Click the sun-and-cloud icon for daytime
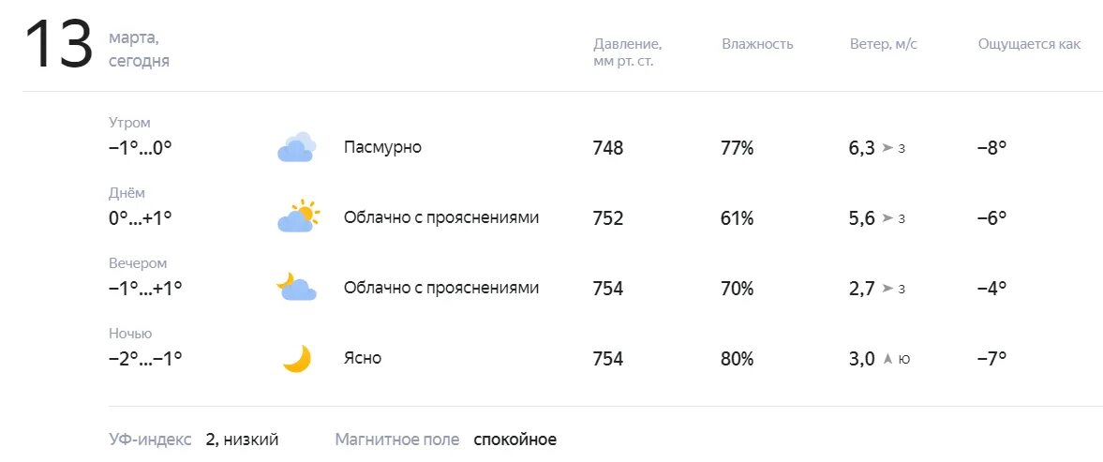1103x462 pixels. [298, 216]
